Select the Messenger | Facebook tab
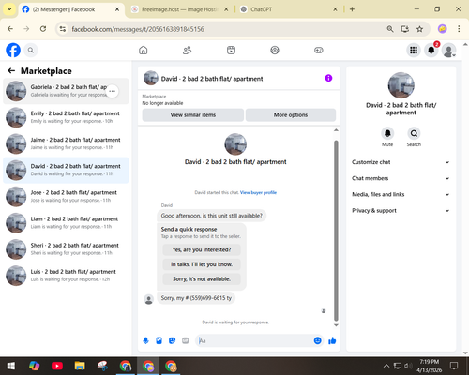Image resolution: width=469 pixels, height=375 pixels. tap(71, 9)
